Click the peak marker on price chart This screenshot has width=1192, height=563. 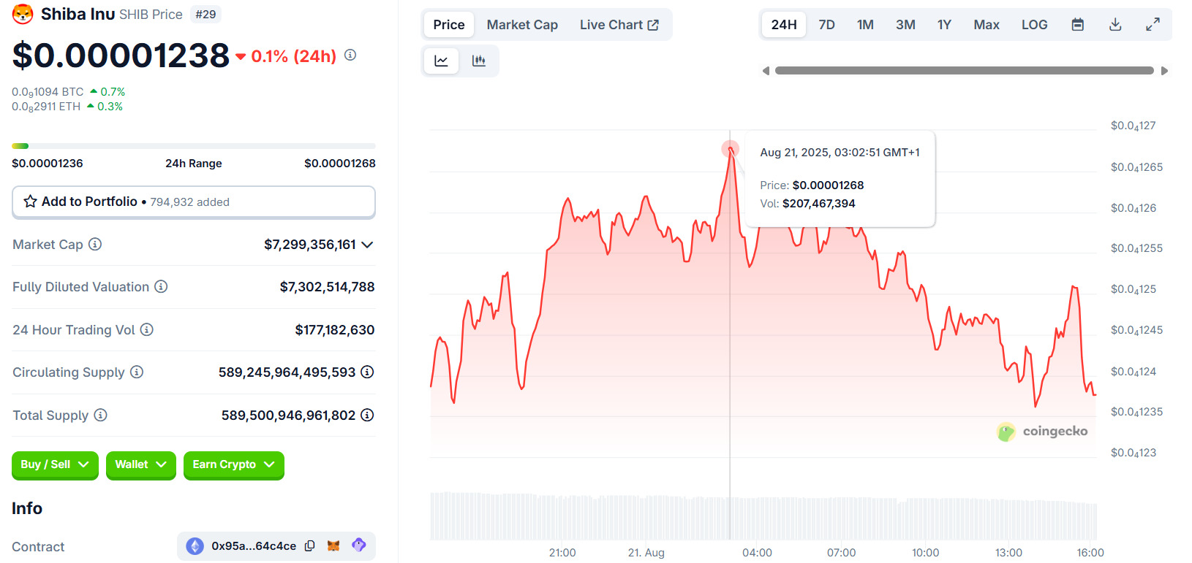(730, 150)
